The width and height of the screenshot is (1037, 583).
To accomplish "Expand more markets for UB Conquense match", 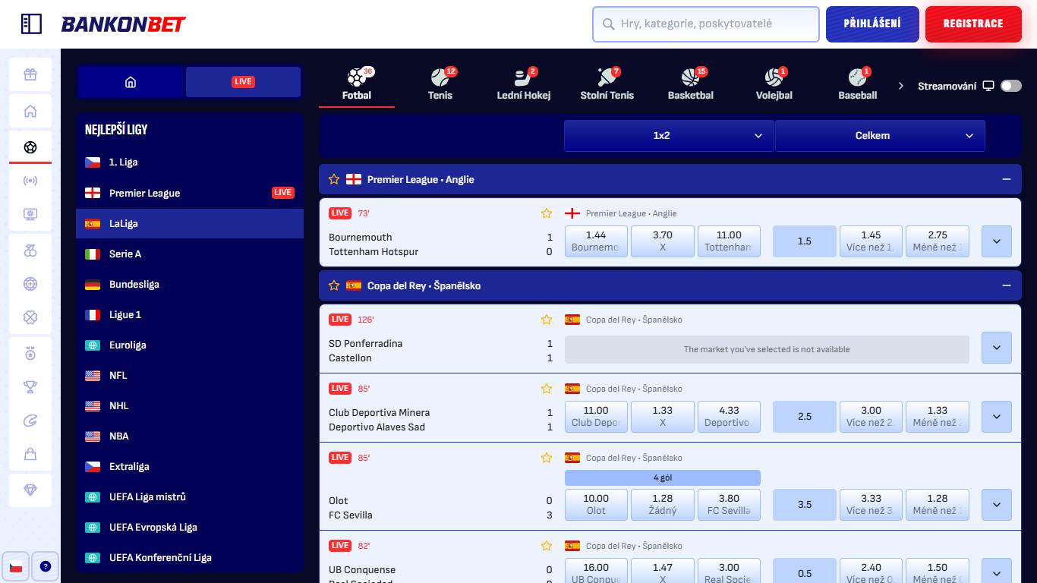I will point(997,571).
